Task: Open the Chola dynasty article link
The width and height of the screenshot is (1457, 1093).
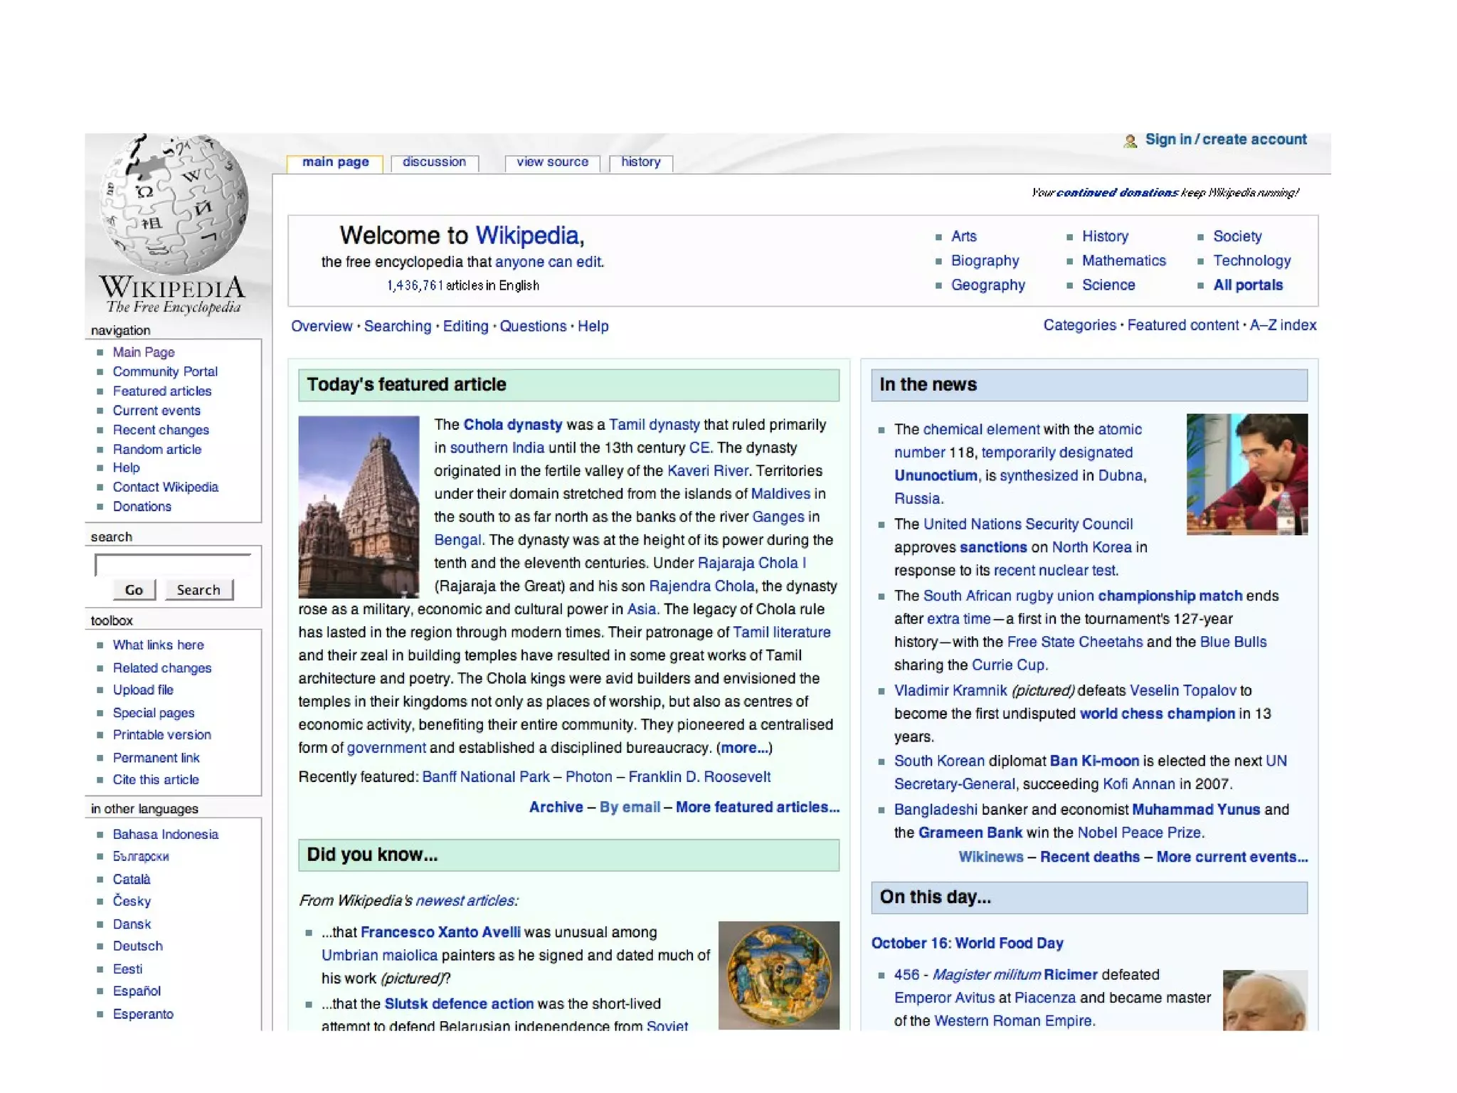Action: pos(512,425)
